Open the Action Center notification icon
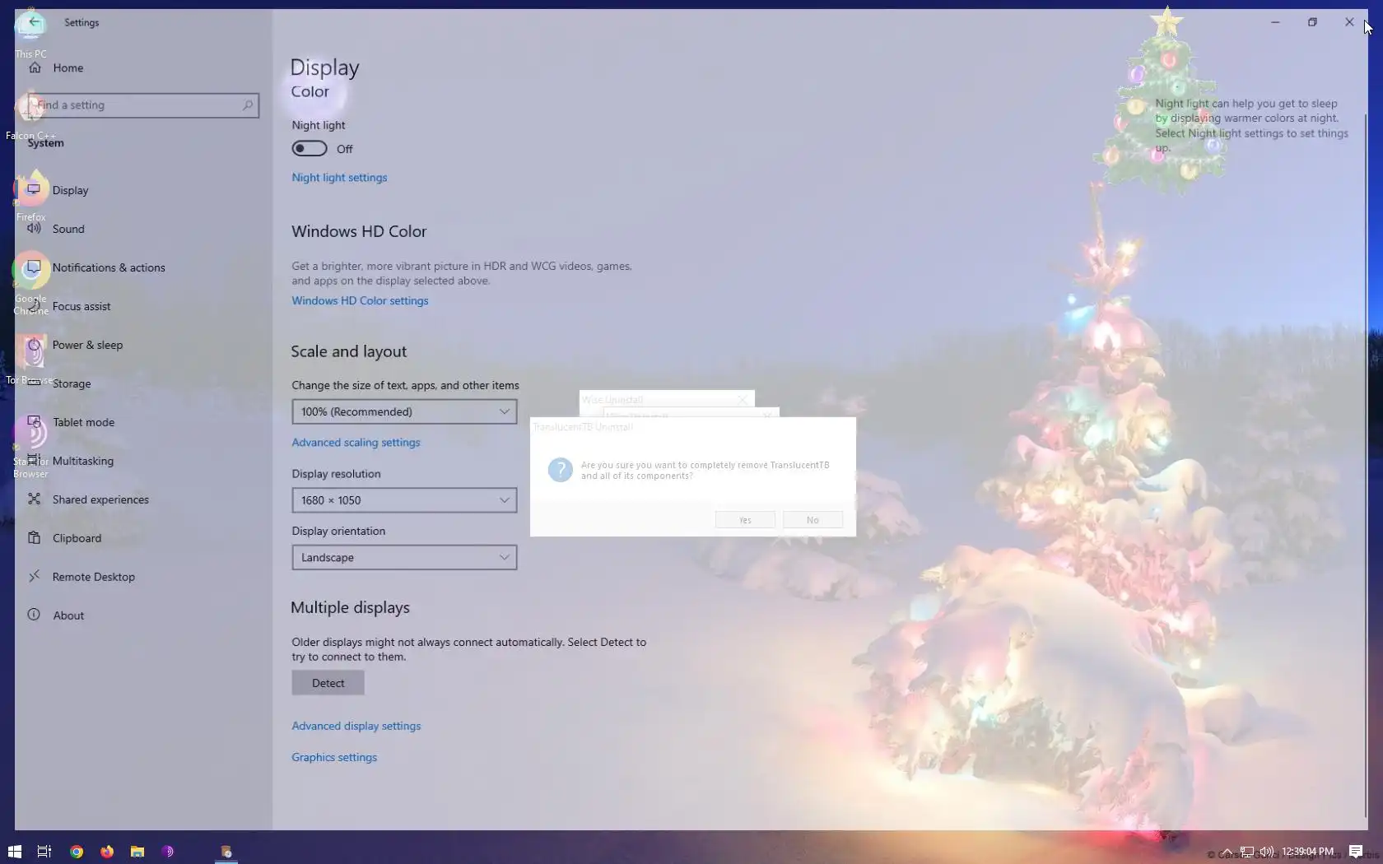1383x864 pixels. tap(1356, 852)
